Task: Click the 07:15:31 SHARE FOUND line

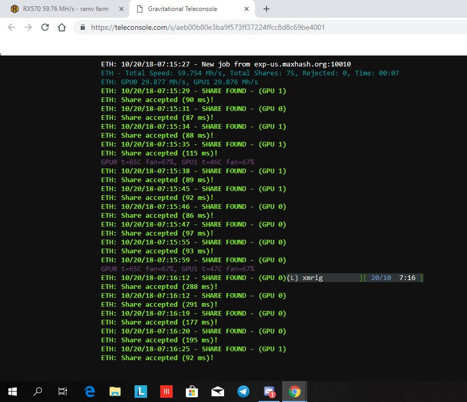Action: [x=193, y=109]
